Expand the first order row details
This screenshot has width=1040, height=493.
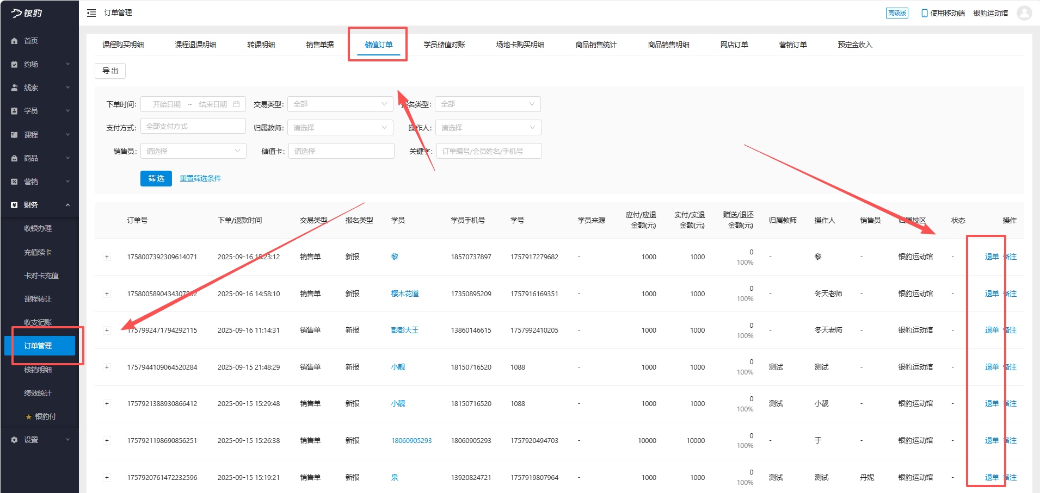pos(107,257)
